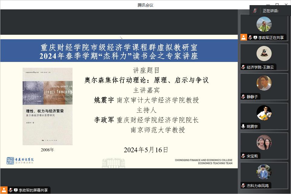Click the muted mic icon beside 正在讲话
The height and width of the screenshot is (194, 291).
pyautogui.click(x=255, y=11)
